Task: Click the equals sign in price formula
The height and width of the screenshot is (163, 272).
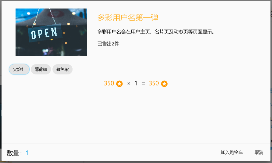Action: [x=143, y=84]
